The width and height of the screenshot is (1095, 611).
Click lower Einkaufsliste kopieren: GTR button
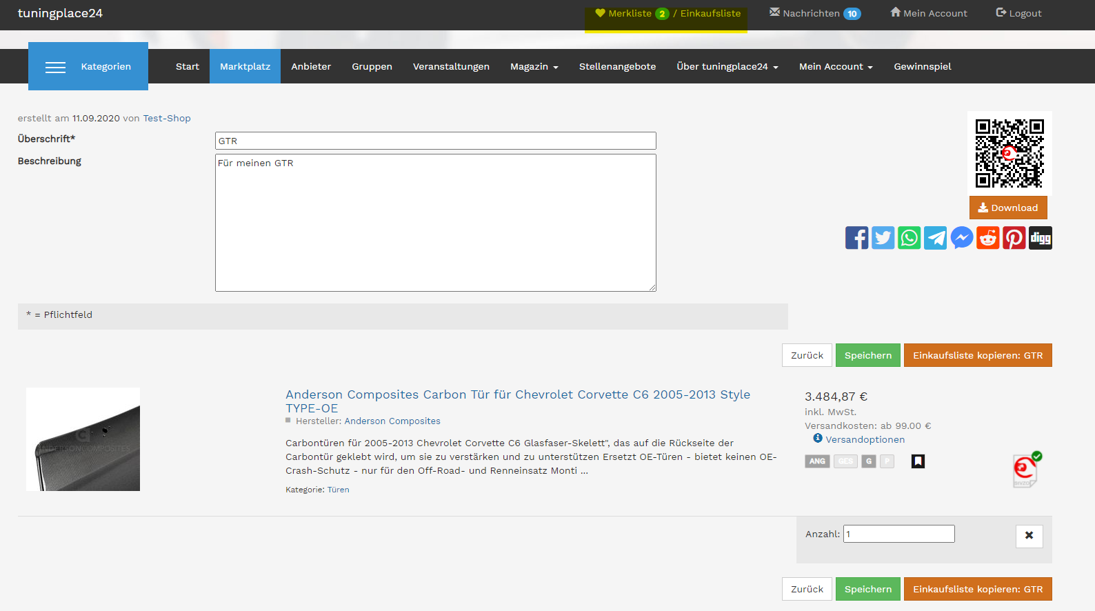(978, 589)
